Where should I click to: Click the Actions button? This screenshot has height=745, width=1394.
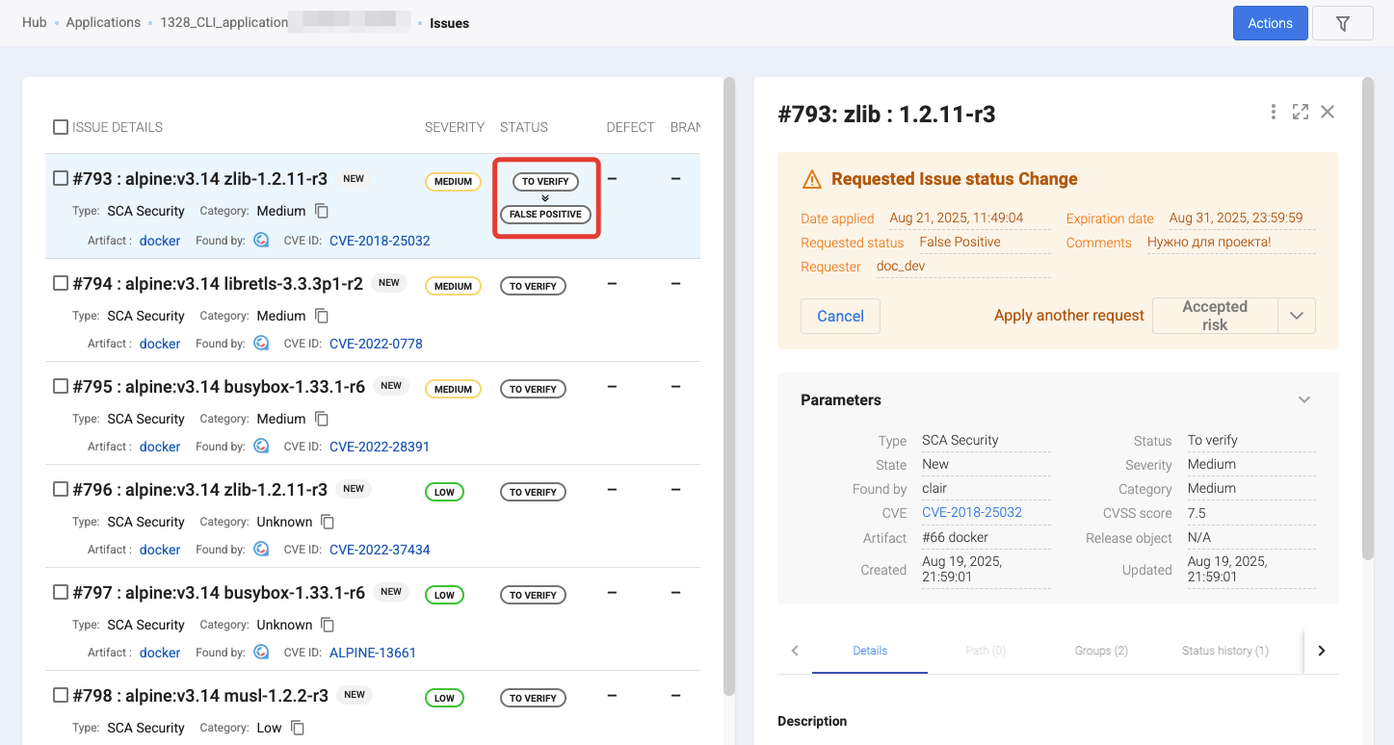point(1270,23)
